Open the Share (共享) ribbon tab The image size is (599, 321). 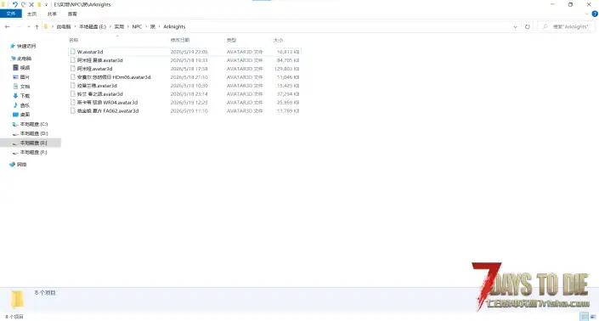coord(52,14)
